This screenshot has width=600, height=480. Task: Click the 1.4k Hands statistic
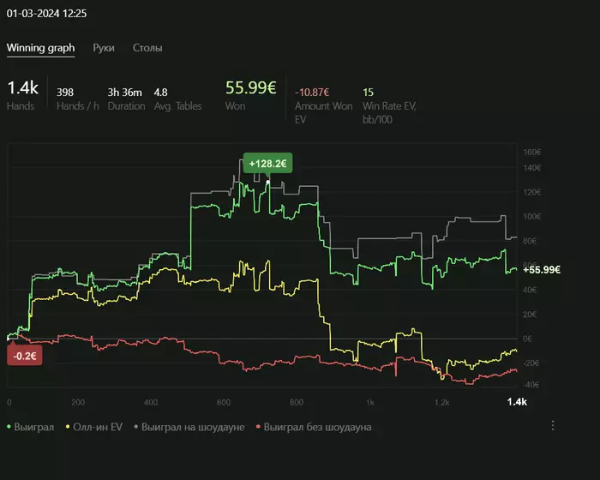tap(22, 88)
